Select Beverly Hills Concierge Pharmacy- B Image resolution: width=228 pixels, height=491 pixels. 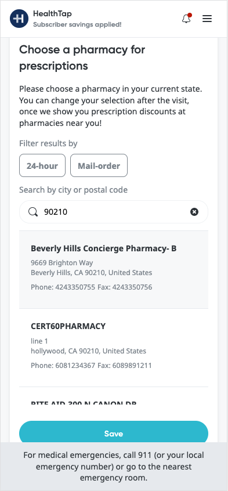pos(114,270)
